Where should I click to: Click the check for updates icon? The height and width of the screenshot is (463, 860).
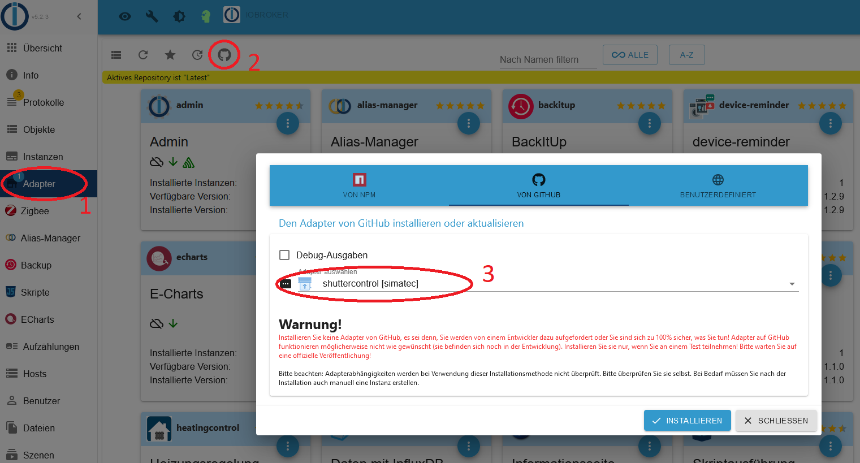pos(197,55)
